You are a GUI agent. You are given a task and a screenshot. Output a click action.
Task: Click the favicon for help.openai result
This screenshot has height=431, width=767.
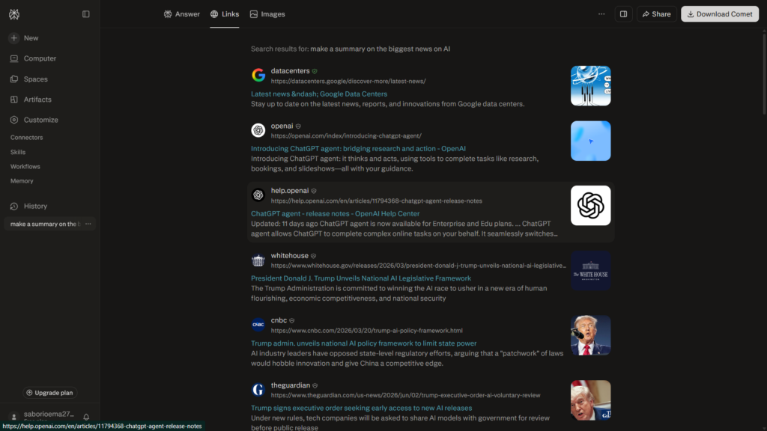(258, 195)
